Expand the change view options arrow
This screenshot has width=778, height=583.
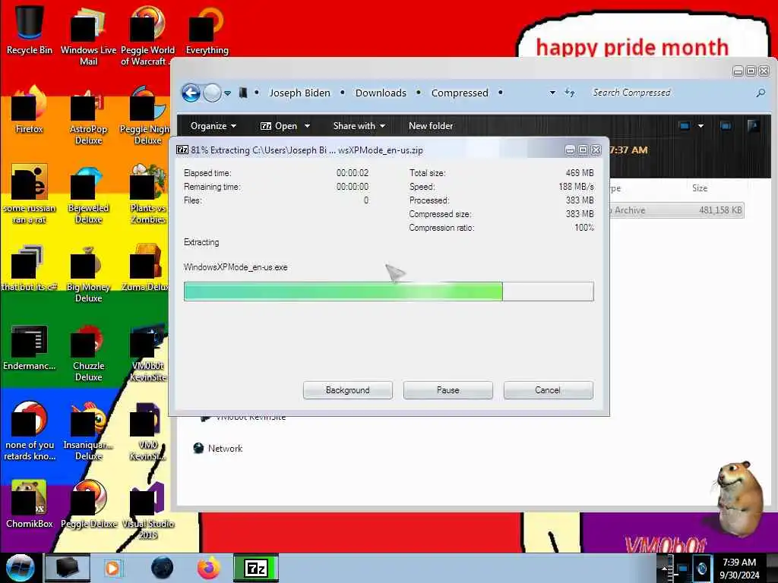(x=701, y=126)
